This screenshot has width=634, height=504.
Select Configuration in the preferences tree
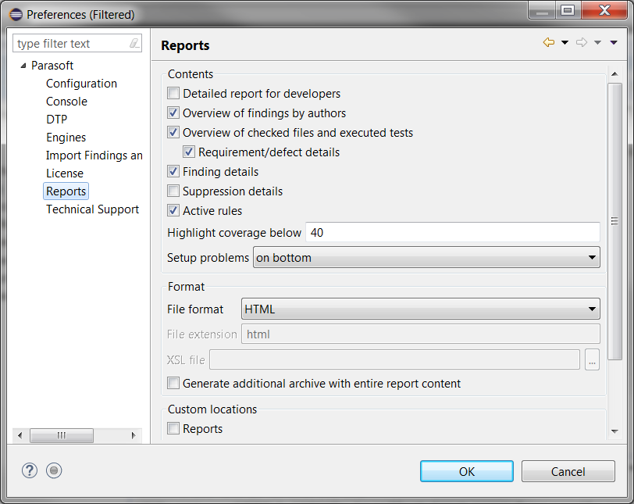click(81, 84)
